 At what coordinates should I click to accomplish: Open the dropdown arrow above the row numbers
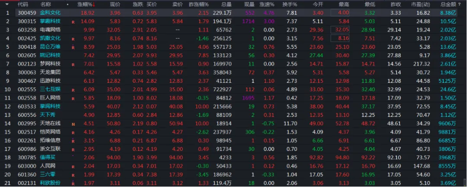7,4
